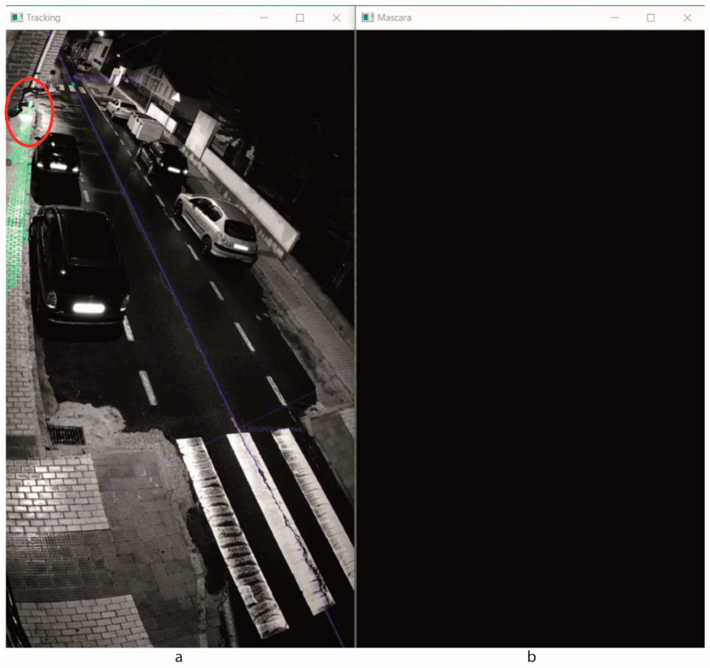Click the Mascara window app icon
710x668 pixels.
coord(368,17)
